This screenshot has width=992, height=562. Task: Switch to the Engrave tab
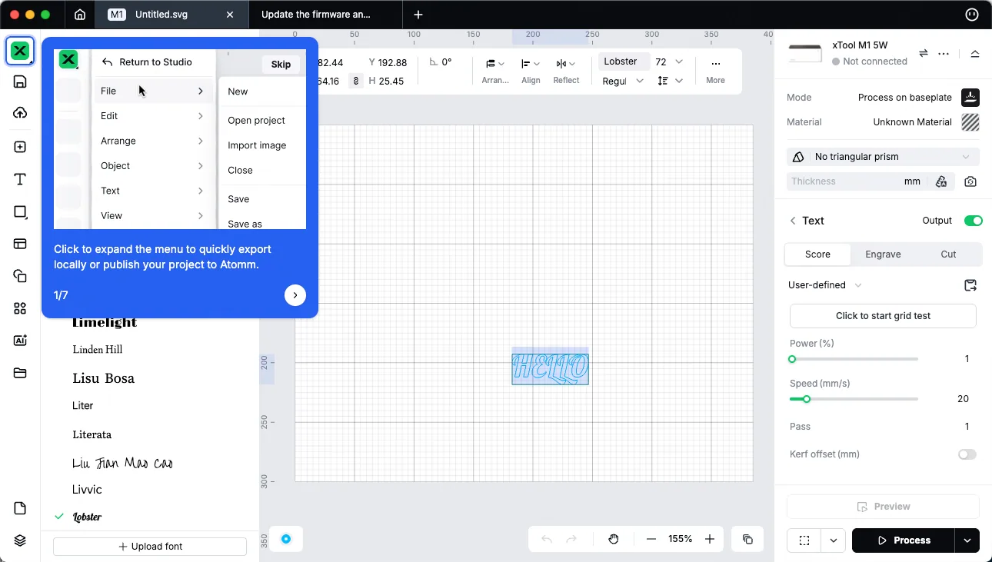point(883,254)
